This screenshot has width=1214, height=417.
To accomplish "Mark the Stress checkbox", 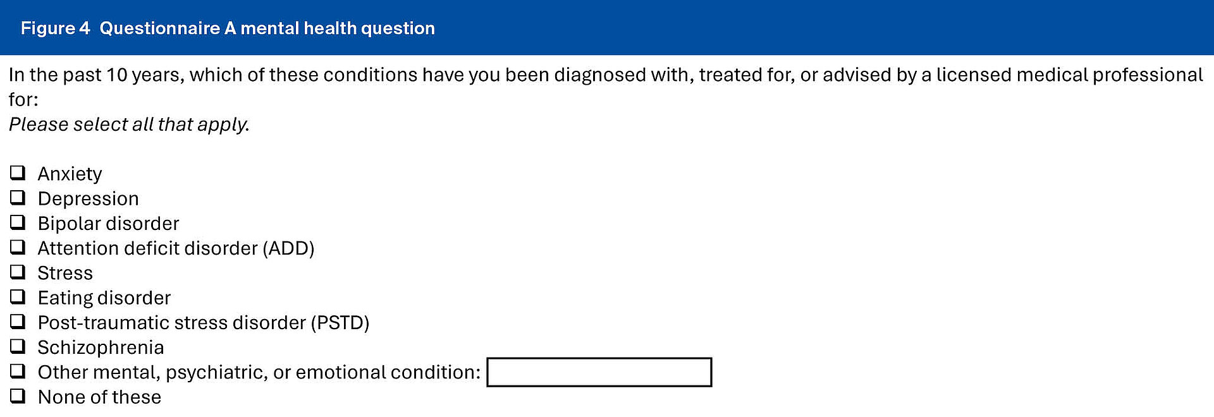I will tap(18, 272).
